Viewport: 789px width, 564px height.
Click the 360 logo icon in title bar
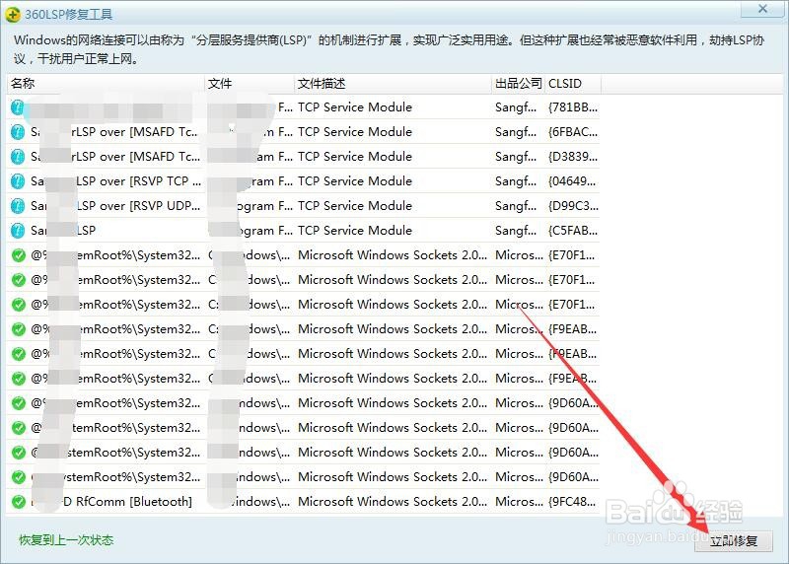click(12, 15)
